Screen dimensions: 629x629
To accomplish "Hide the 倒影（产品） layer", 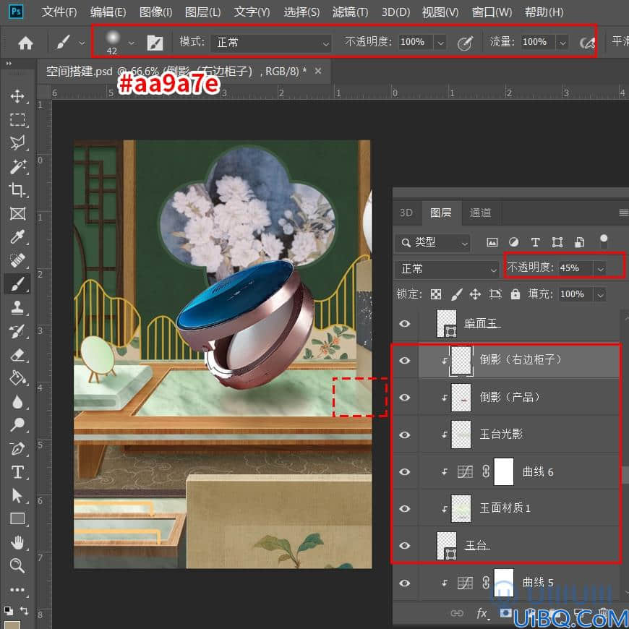I will [405, 397].
